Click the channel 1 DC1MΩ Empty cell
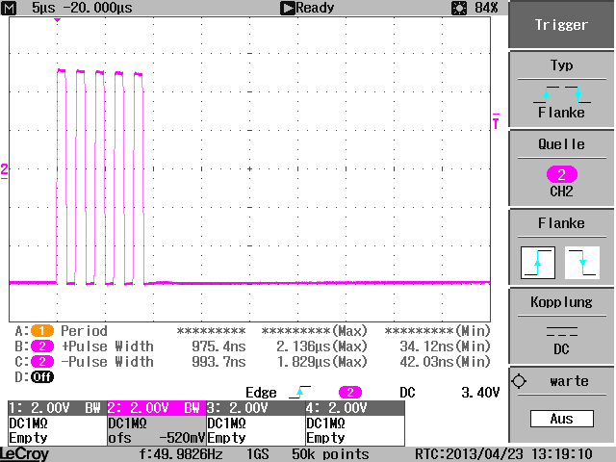 click(x=58, y=430)
